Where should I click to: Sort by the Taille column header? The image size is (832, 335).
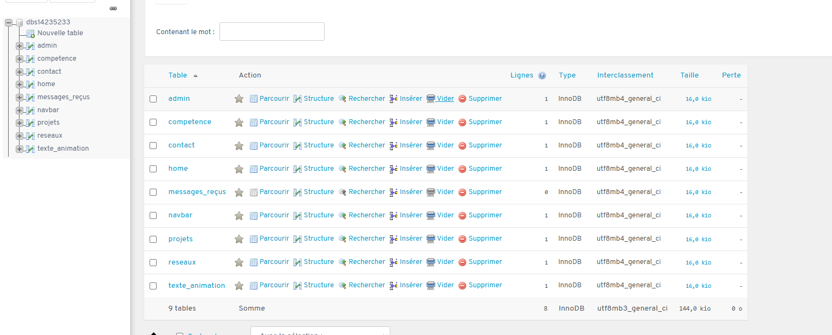pyautogui.click(x=689, y=75)
